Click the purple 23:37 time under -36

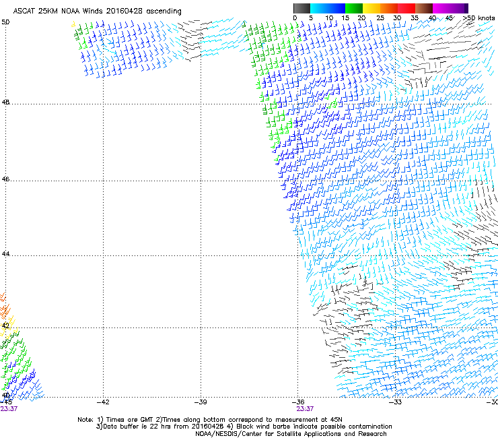coord(305,409)
